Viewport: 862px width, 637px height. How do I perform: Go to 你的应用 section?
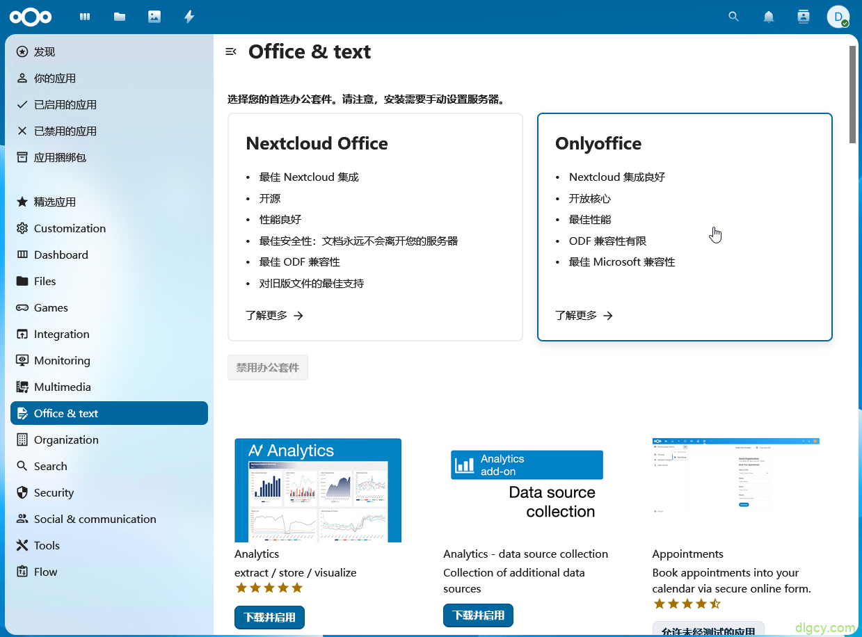click(109, 78)
